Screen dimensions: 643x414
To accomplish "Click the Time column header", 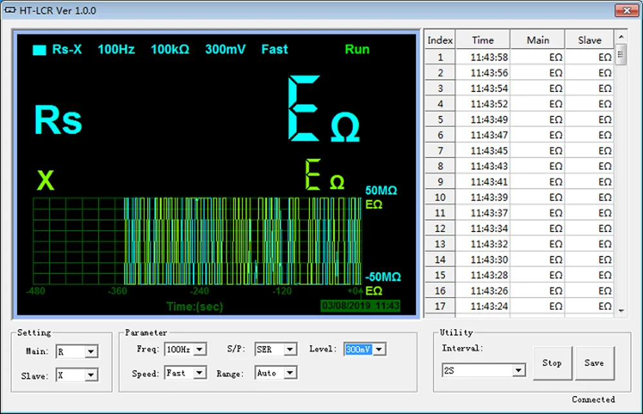I will (483, 40).
